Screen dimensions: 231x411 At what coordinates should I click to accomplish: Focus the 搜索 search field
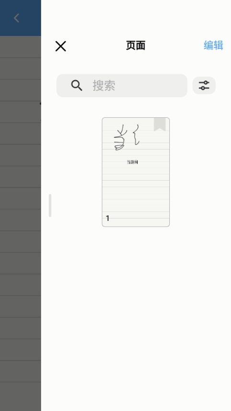pos(122,85)
